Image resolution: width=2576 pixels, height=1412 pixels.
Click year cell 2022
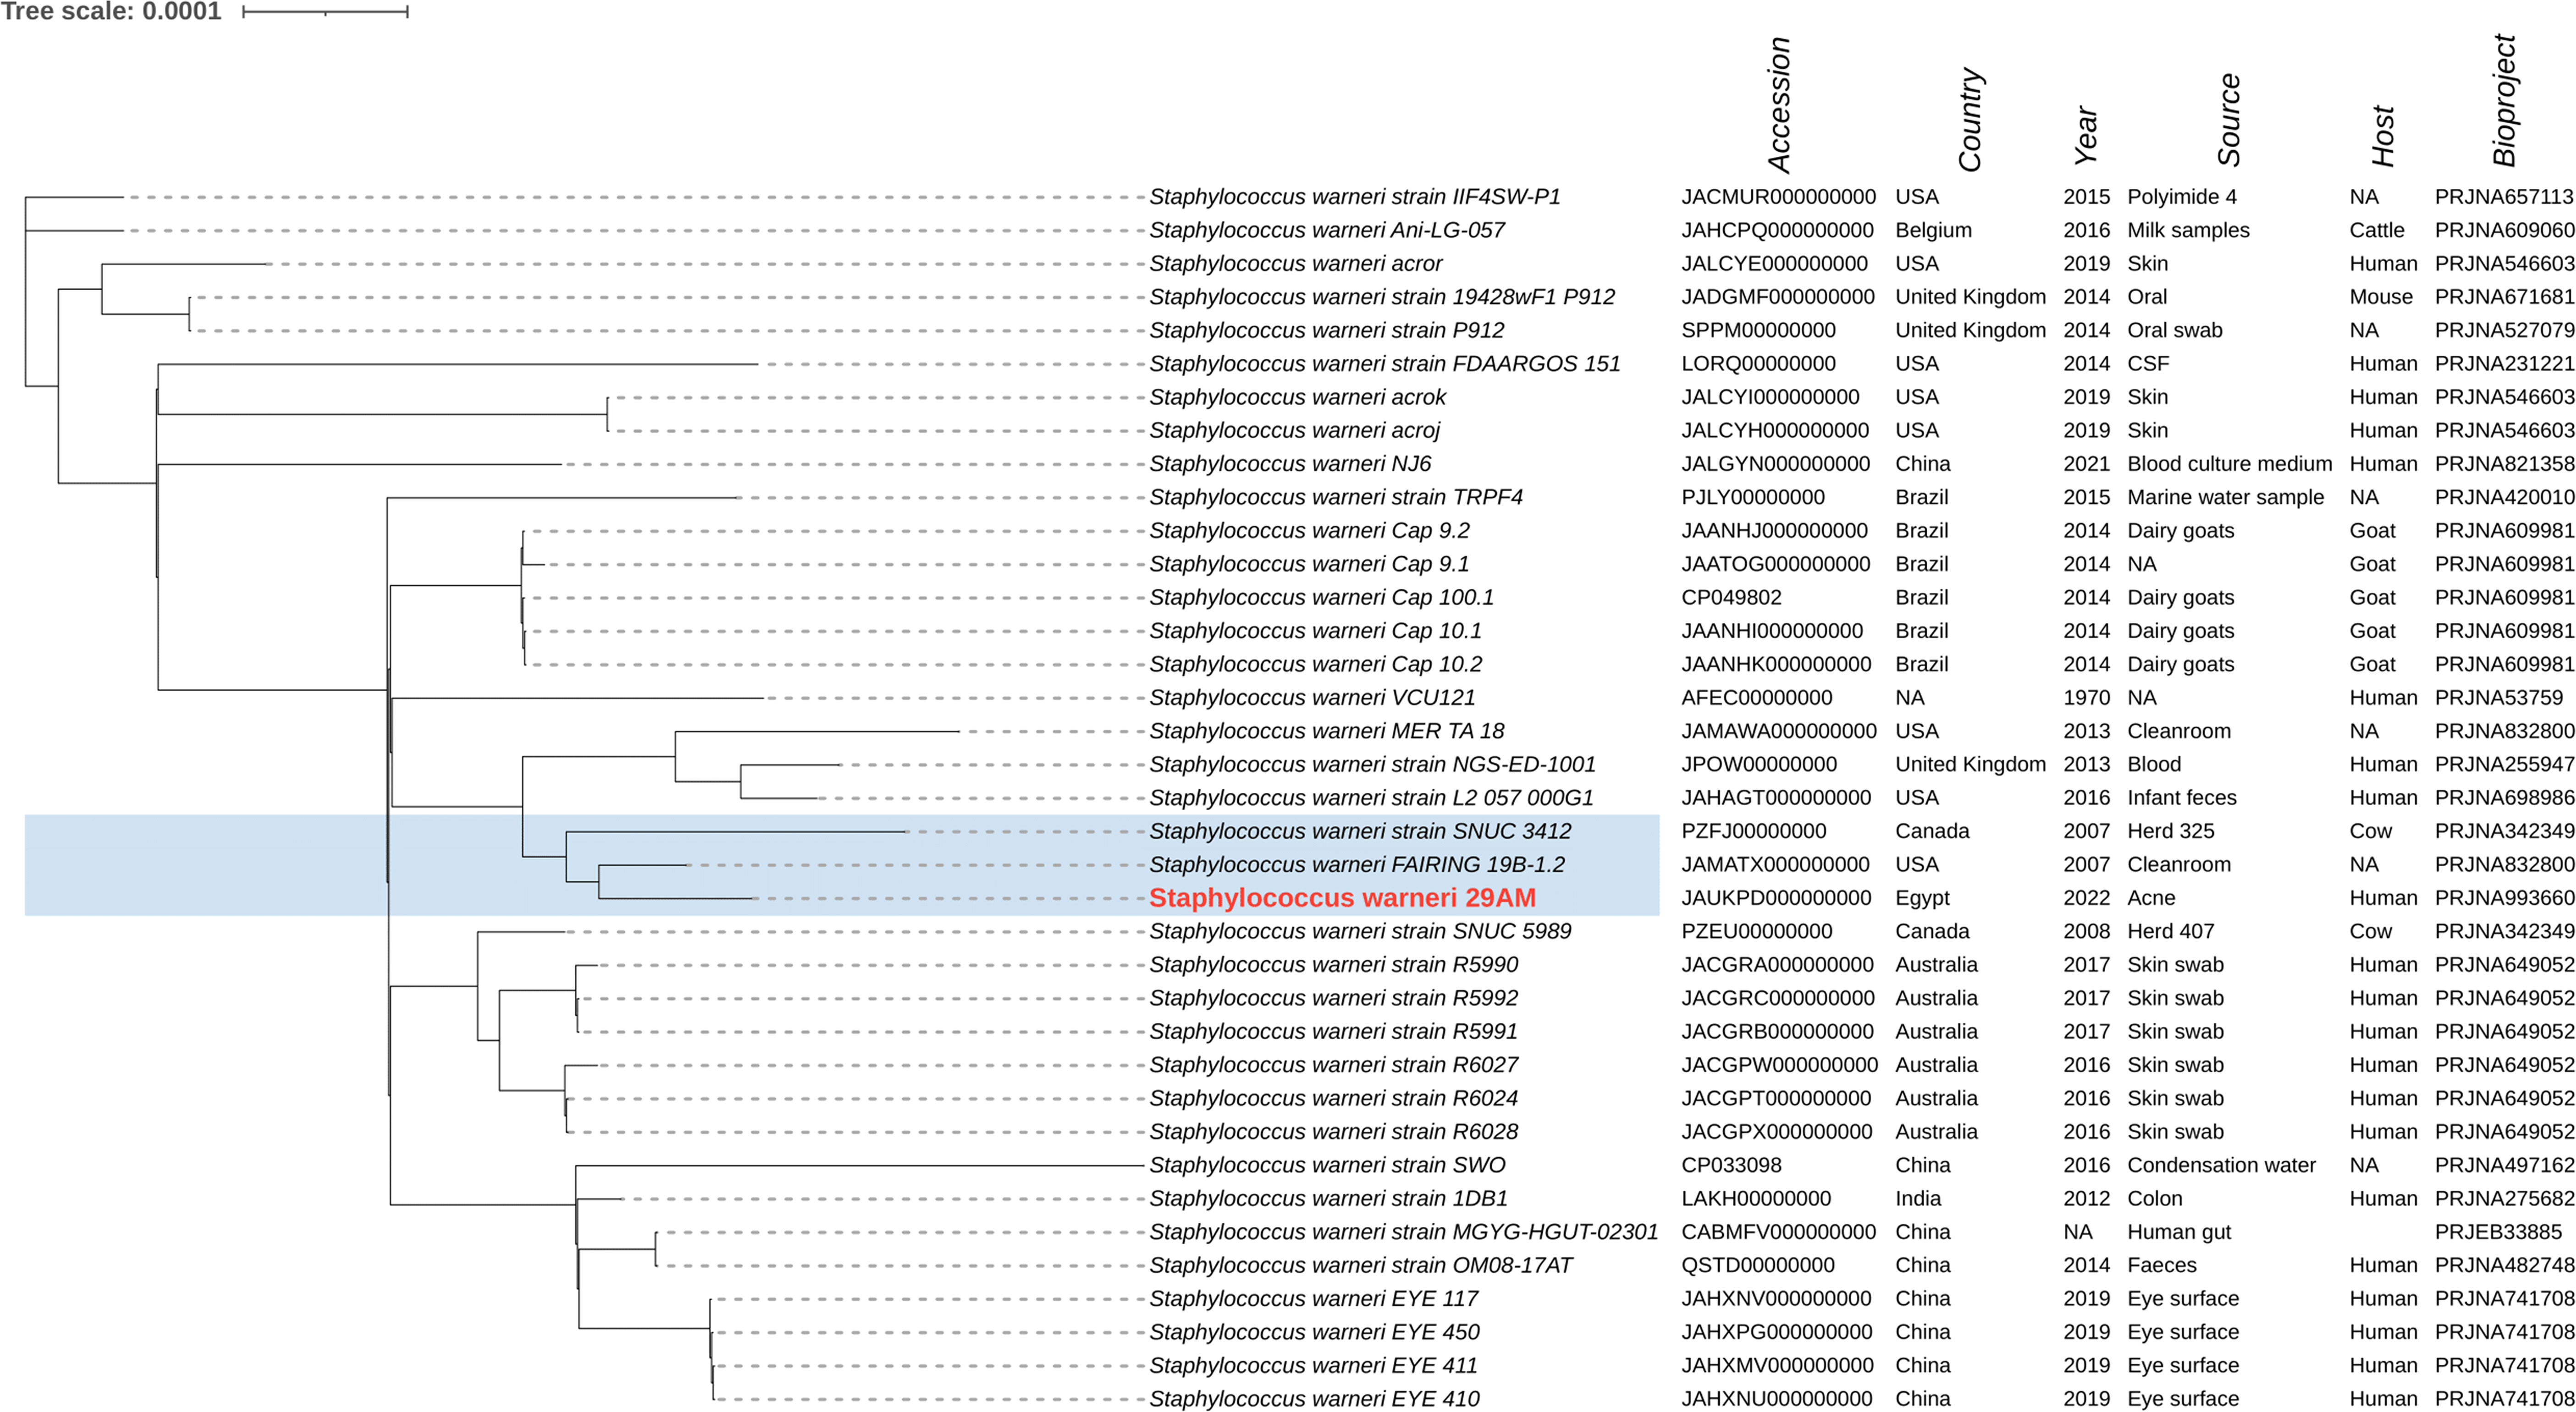(x=2086, y=898)
